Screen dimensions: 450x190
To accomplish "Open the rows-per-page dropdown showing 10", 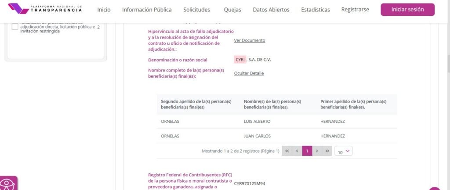I will 343,151.
